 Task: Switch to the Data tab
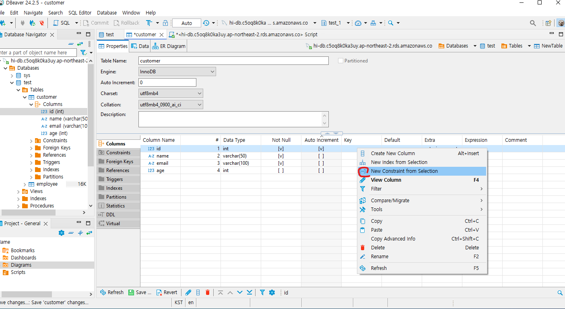tap(140, 46)
